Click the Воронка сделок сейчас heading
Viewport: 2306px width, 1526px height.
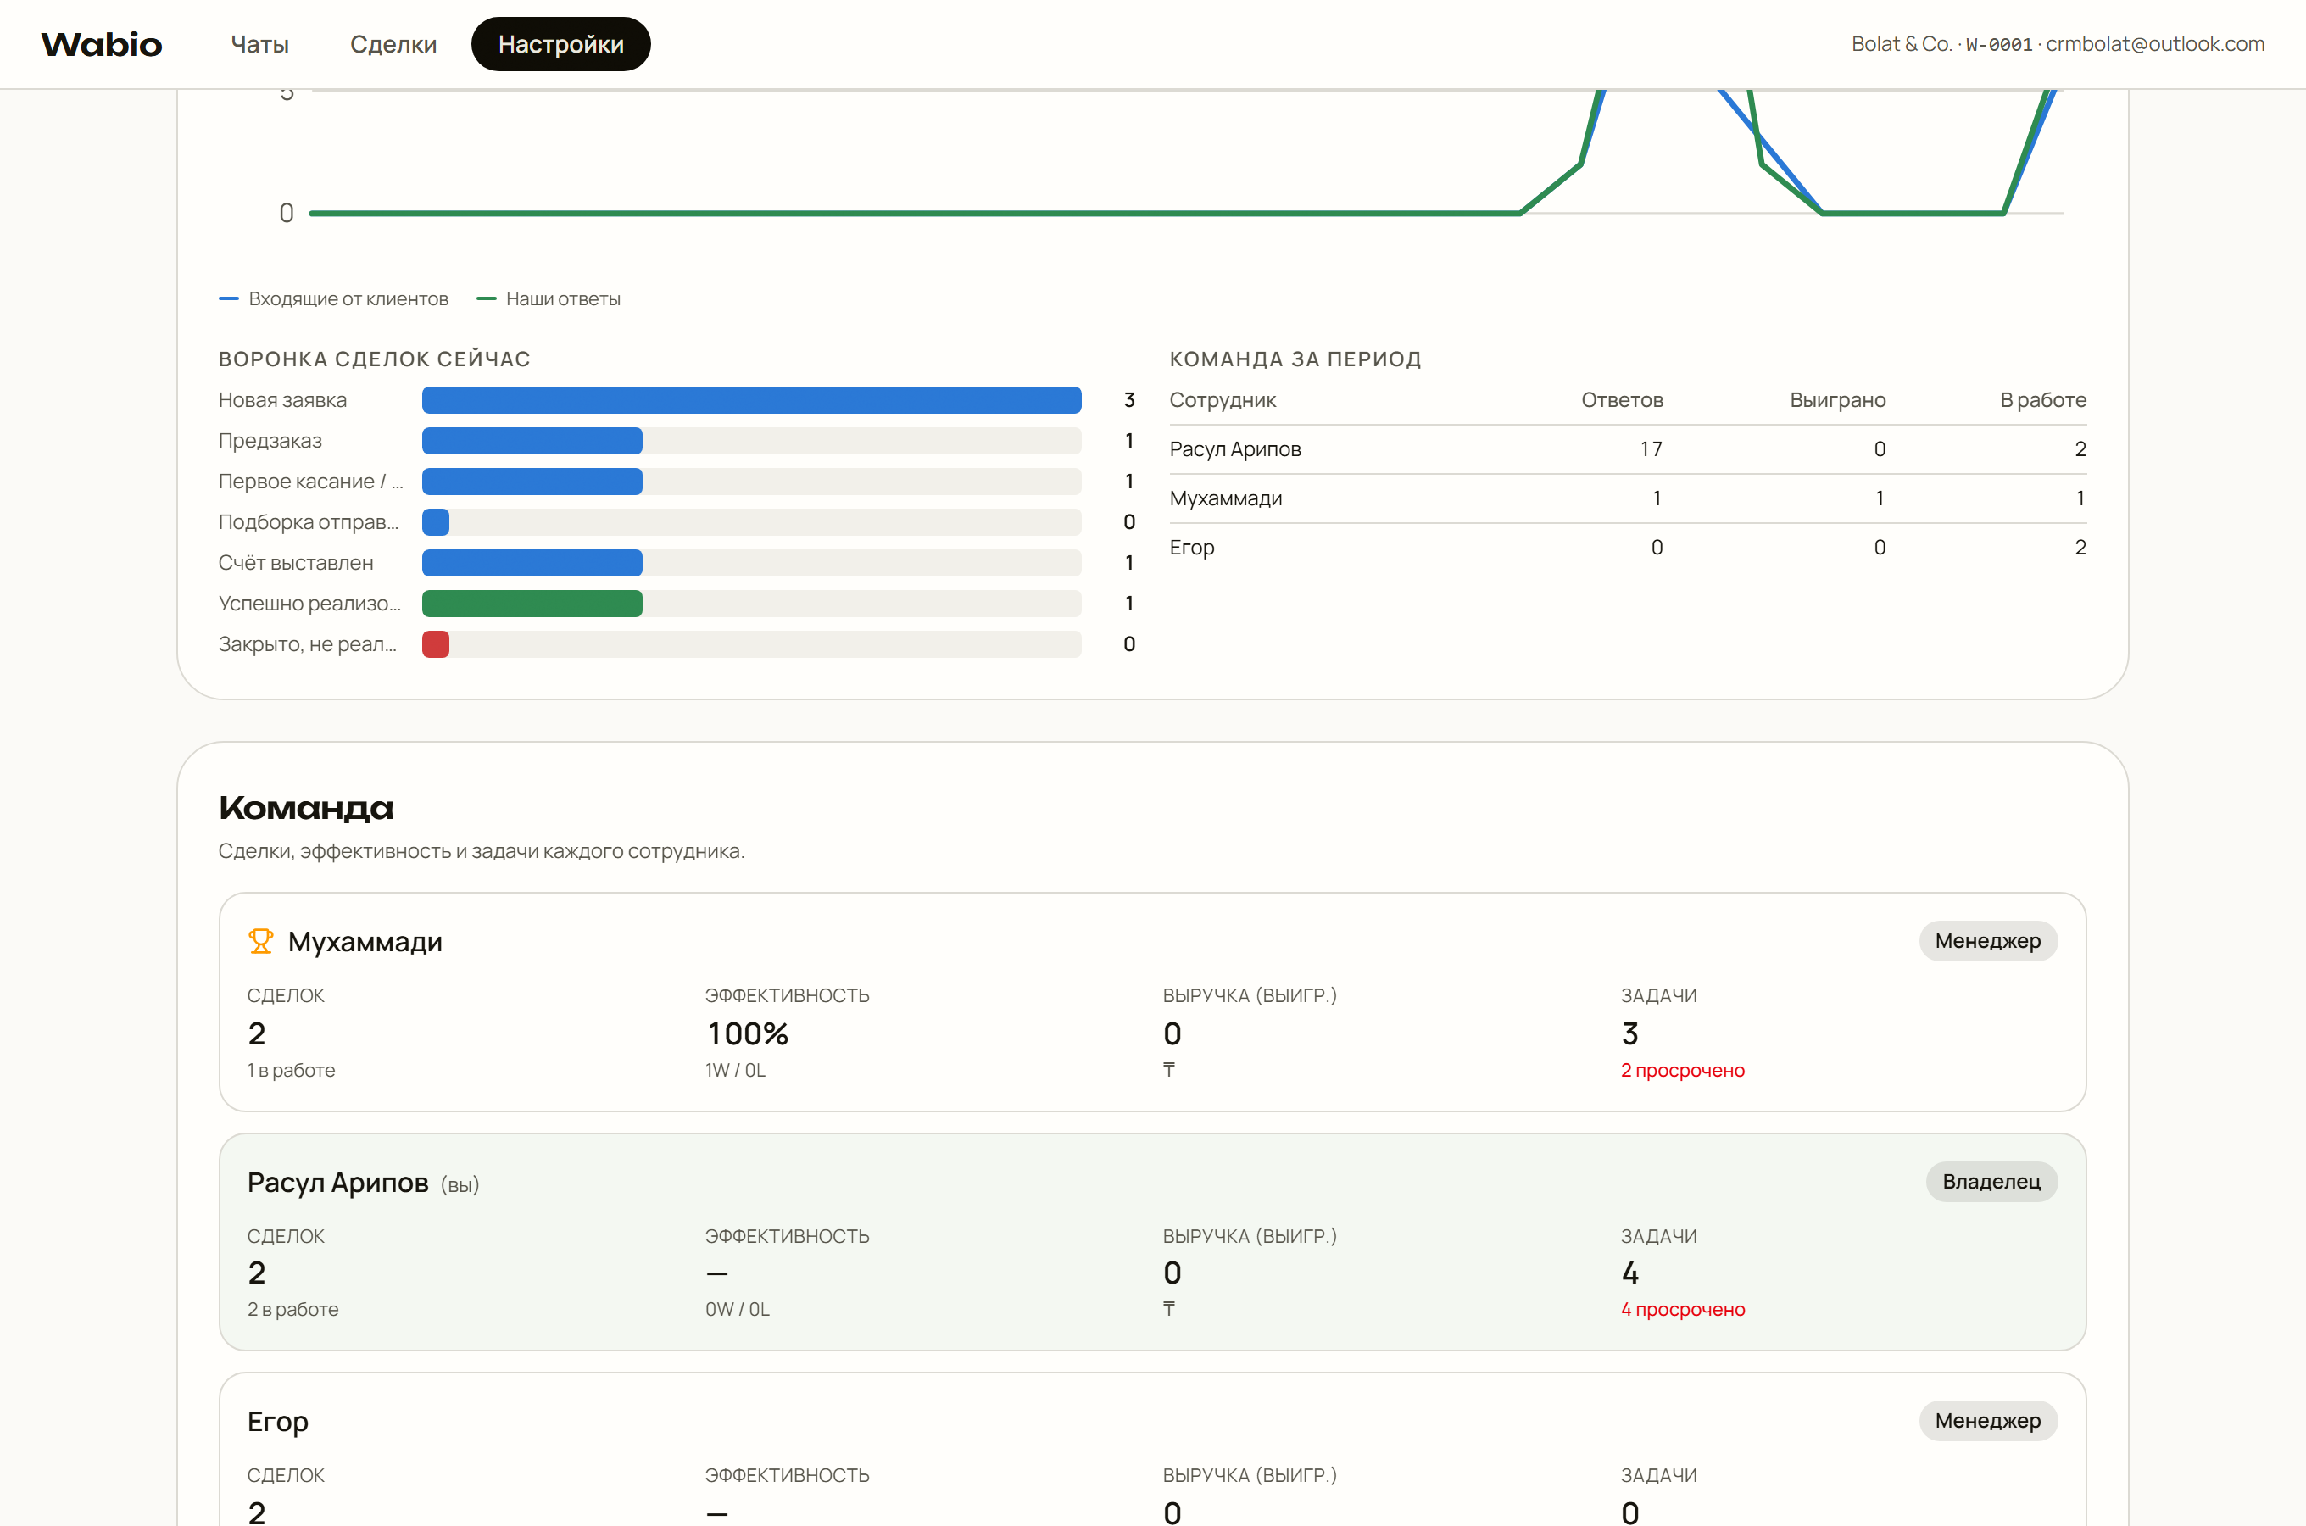[x=375, y=359]
